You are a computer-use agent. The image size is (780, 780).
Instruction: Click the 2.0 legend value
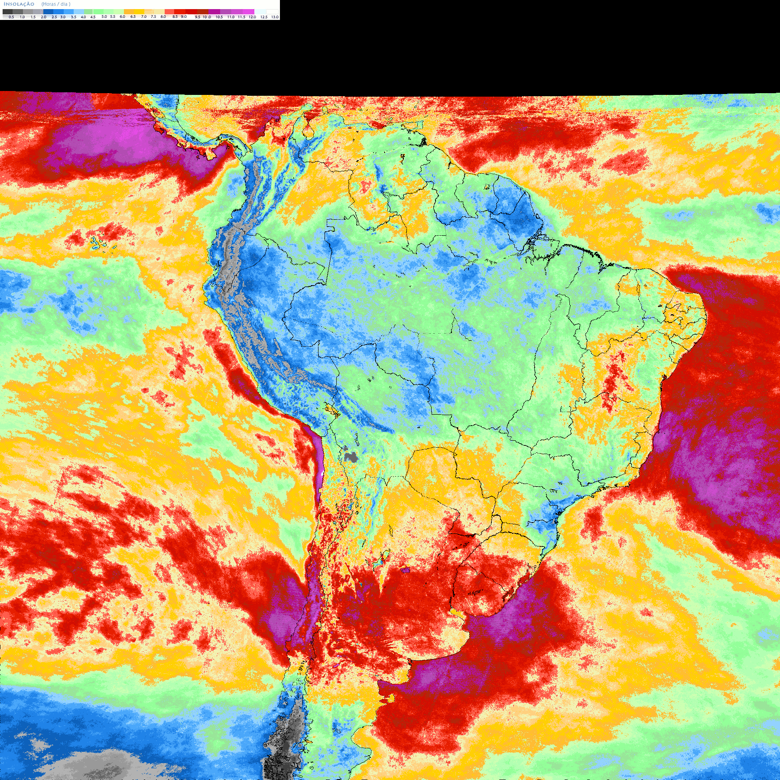coord(43,17)
